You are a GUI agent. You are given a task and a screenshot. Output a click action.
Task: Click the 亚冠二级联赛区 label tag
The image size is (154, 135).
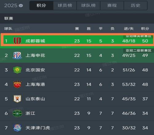tap(138, 51)
